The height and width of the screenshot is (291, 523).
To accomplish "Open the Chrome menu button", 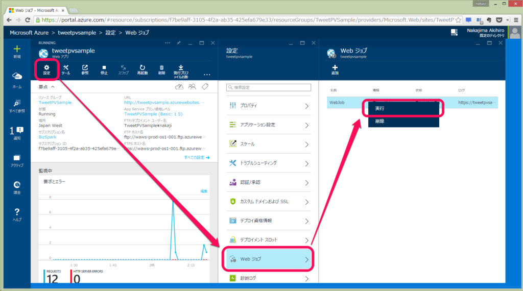I will [516, 20].
